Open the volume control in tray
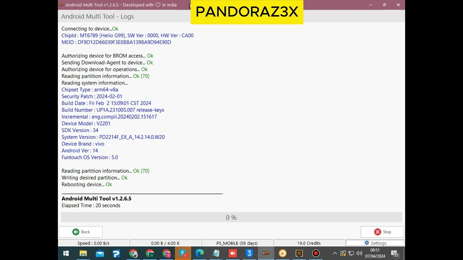 [359, 253]
